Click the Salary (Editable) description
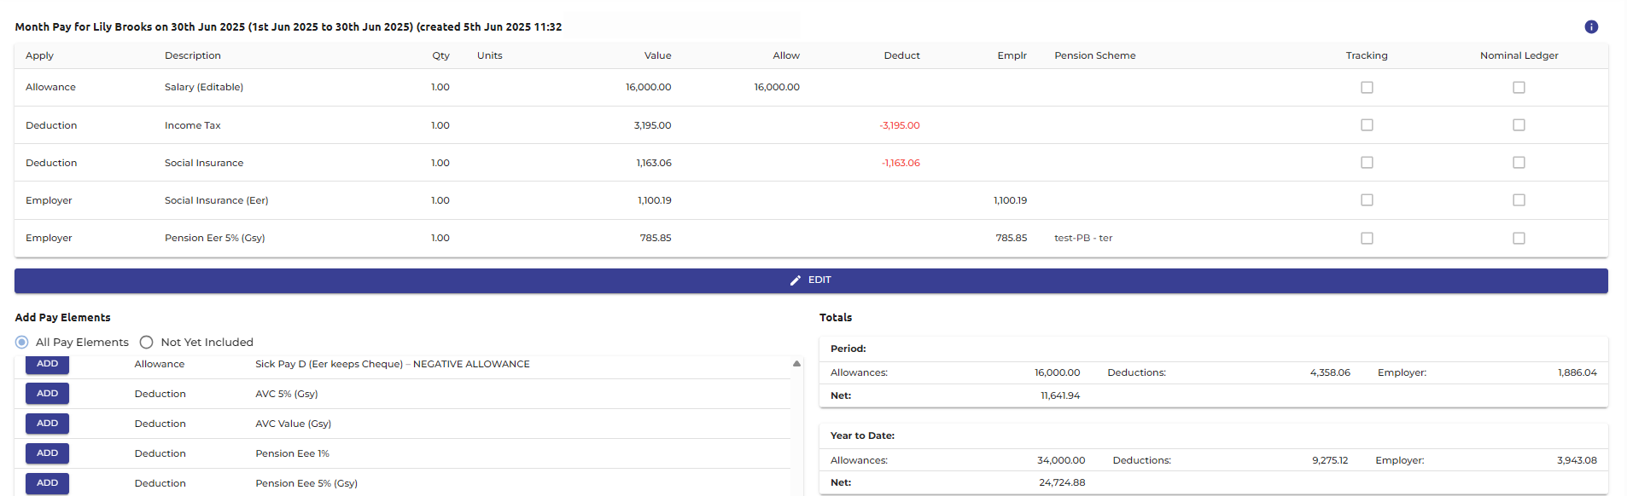This screenshot has width=1627, height=496. click(204, 87)
